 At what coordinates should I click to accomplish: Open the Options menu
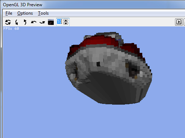[x=25, y=13]
